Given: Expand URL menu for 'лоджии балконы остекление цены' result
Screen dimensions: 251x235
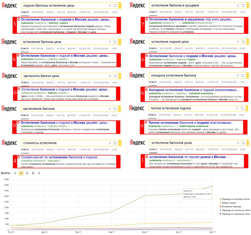Looking at the screenshot, I should coord(69,23).
